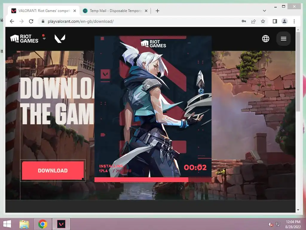The image size is (306, 230).
Task: Minimize the Chrome window
Action: click(275, 7)
